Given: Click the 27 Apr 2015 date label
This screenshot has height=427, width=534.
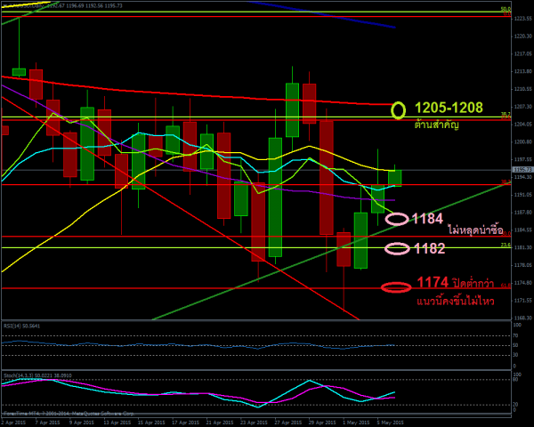Looking at the screenshot, I should click(x=289, y=423).
